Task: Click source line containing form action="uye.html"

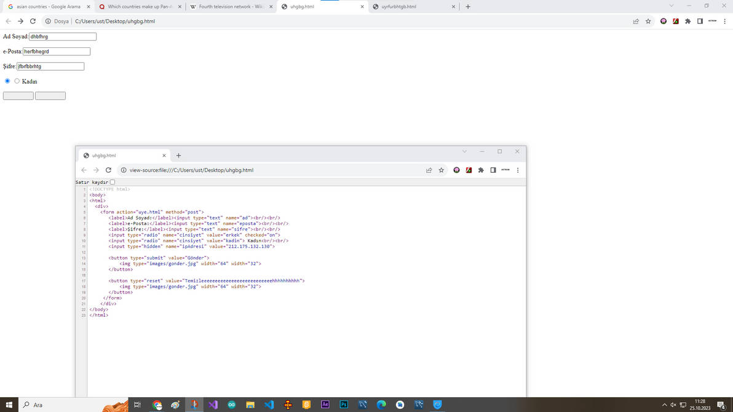Action: [152, 212]
